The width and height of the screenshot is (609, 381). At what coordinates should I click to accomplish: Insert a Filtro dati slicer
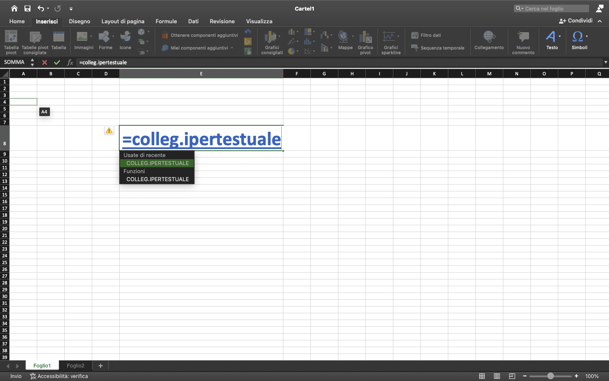[x=428, y=35]
